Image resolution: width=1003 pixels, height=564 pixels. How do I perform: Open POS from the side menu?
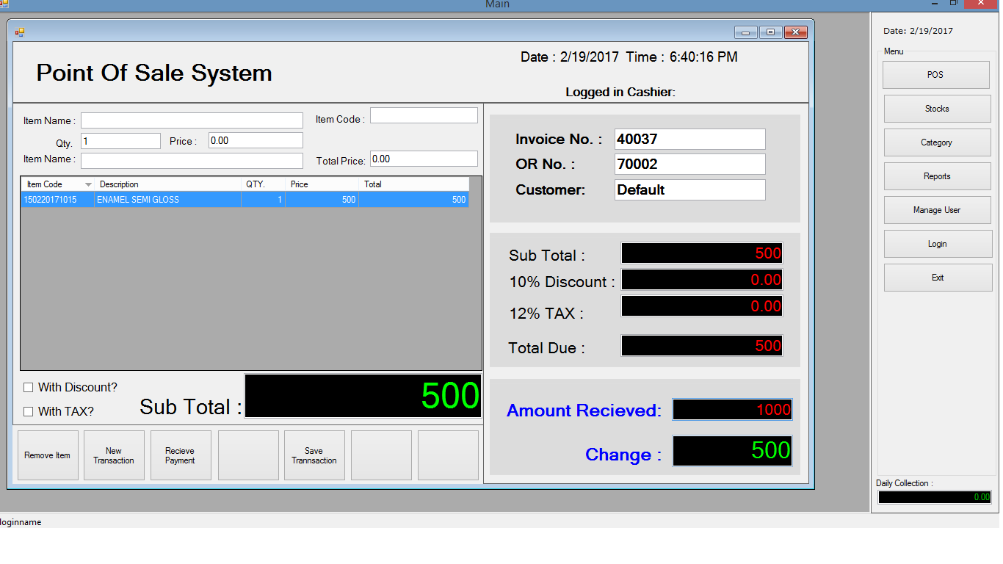tap(935, 75)
